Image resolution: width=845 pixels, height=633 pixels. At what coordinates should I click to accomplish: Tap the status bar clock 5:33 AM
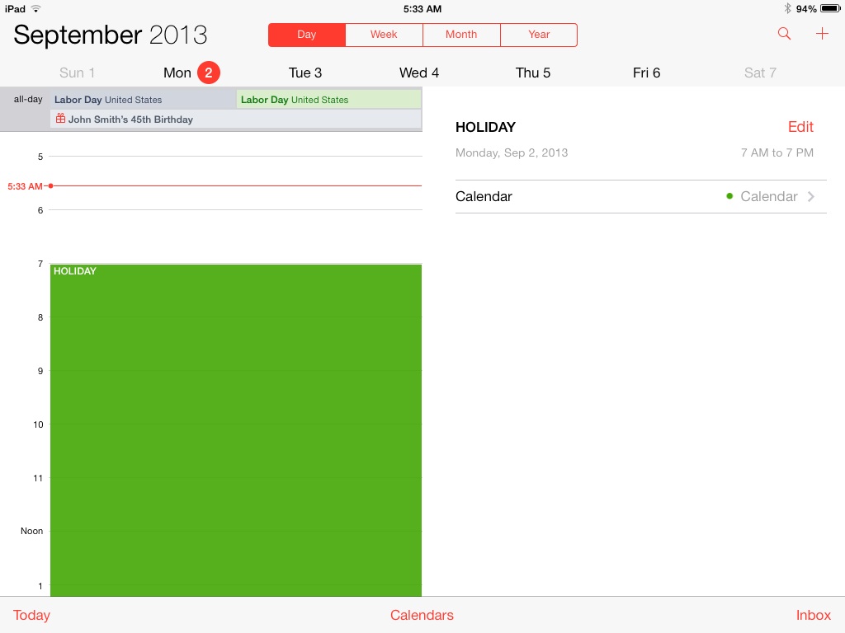pos(422,8)
